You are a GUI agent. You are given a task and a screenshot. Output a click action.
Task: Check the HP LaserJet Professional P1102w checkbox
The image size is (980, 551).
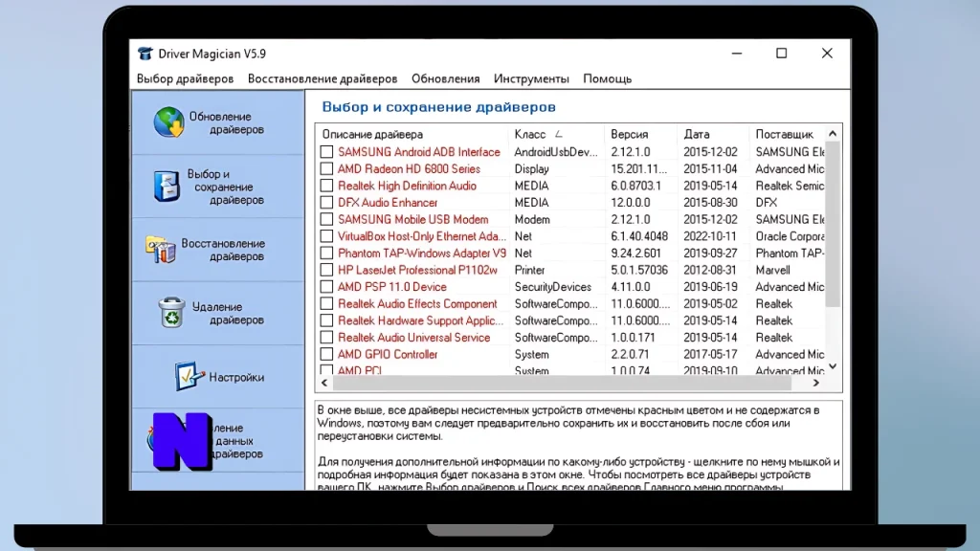pos(326,270)
